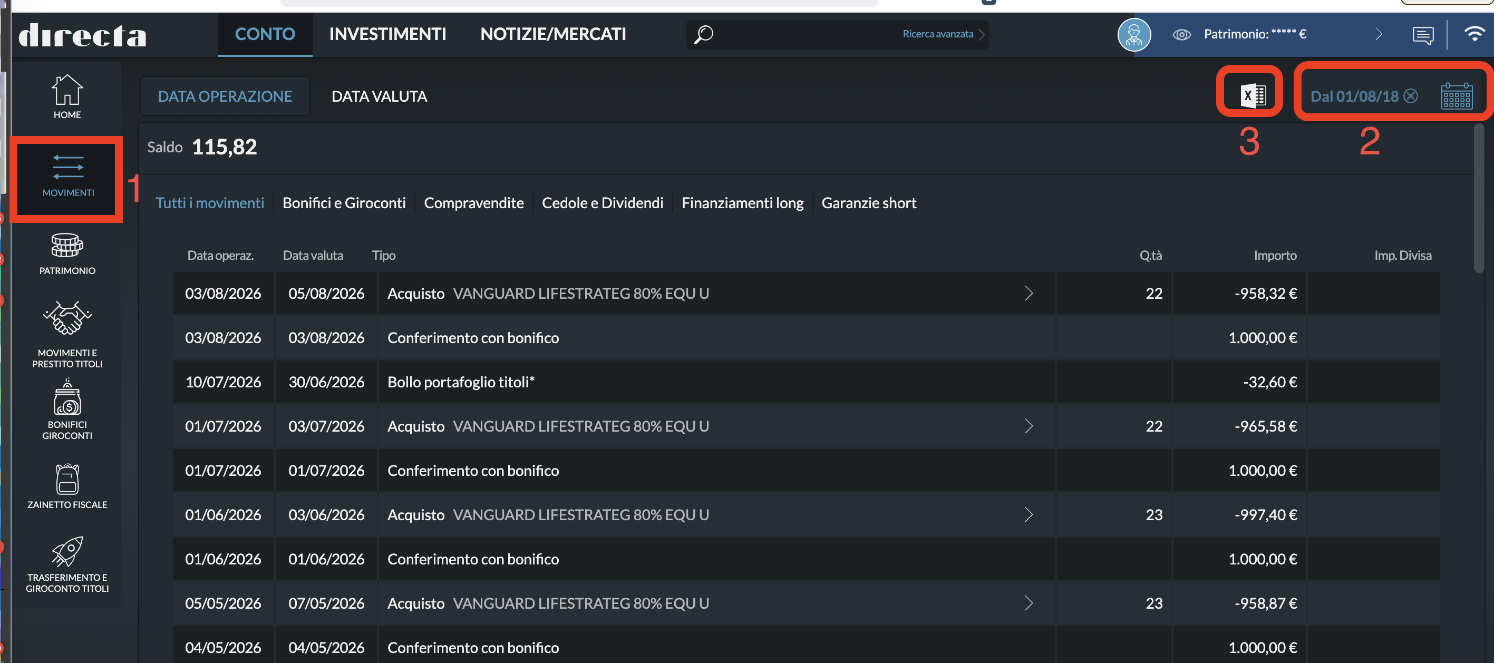The width and height of the screenshot is (1494, 663).
Task: Click the Saldo value 115,82
Action: (224, 148)
